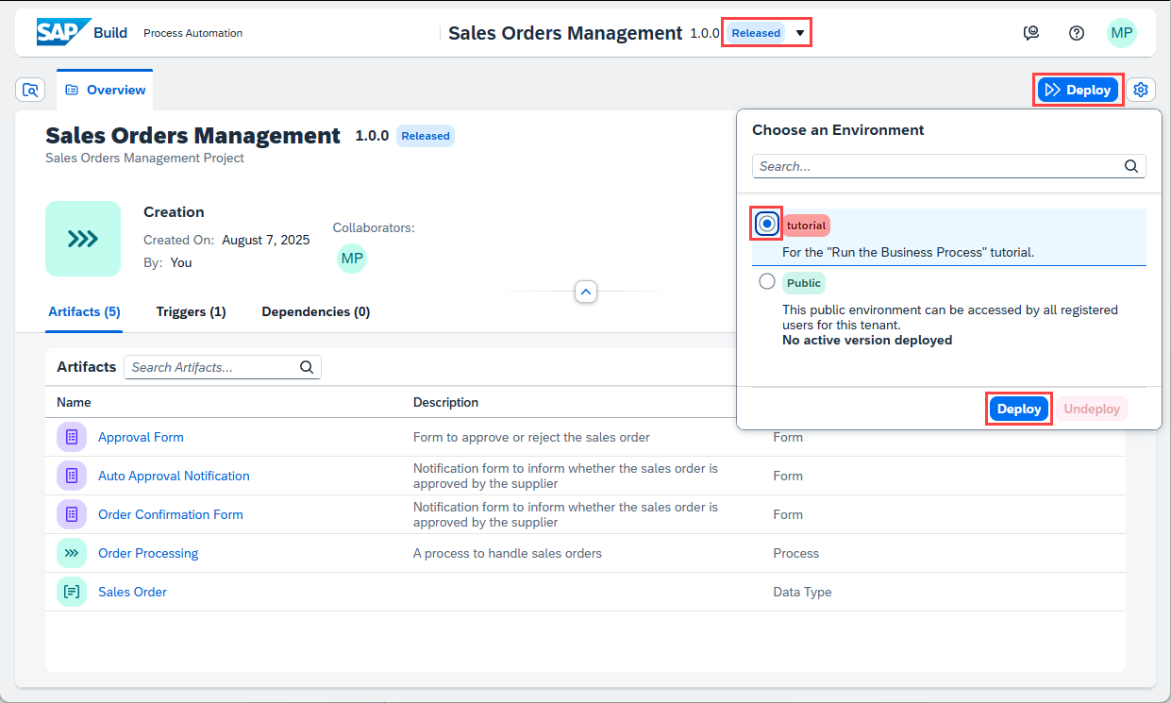The height and width of the screenshot is (703, 1171).
Task: Open the Artifacts (5) tab
Action: pyautogui.click(x=84, y=311)
